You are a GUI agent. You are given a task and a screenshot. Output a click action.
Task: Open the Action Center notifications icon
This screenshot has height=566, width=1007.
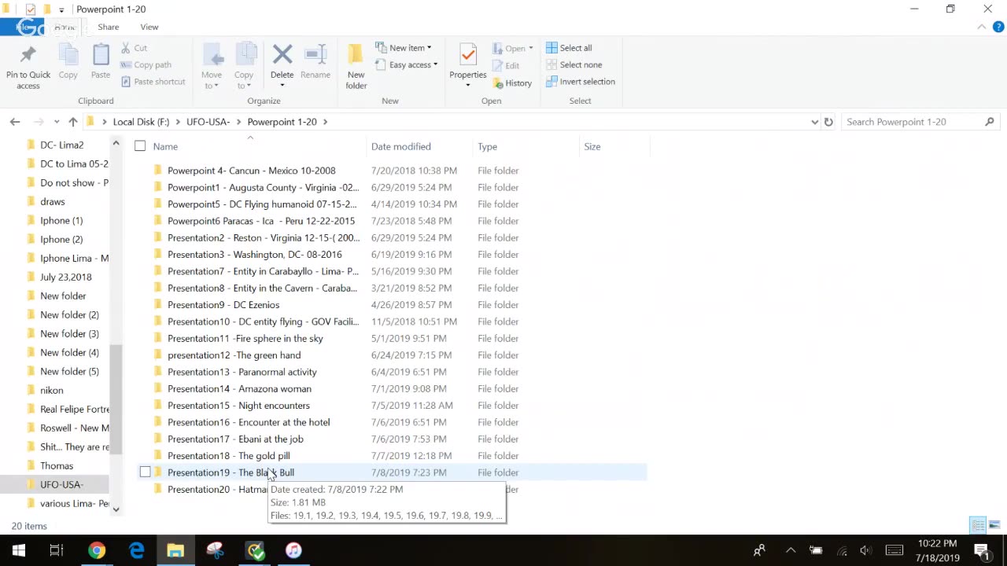click(983, 550)
